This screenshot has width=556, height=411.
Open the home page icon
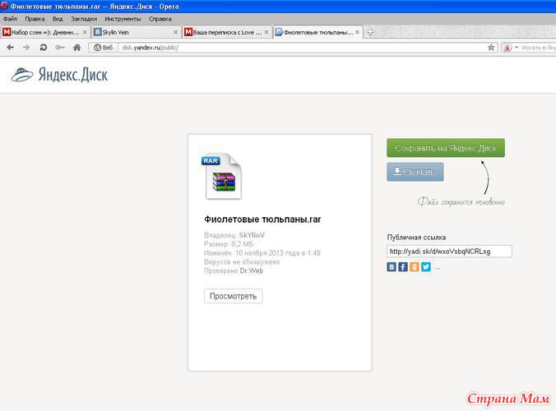[x=77, y=47]
